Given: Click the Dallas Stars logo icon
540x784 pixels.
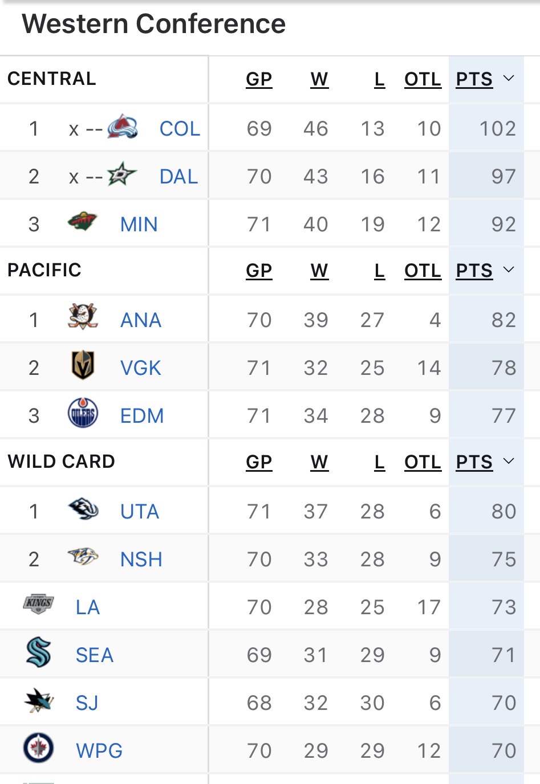Looking at the screenshot, I should point(121,174).
